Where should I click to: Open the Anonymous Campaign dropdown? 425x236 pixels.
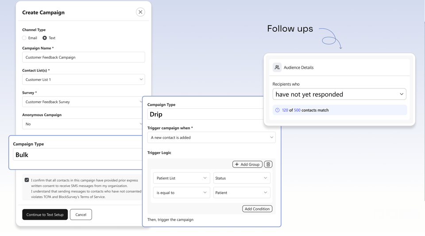(82, 124)
